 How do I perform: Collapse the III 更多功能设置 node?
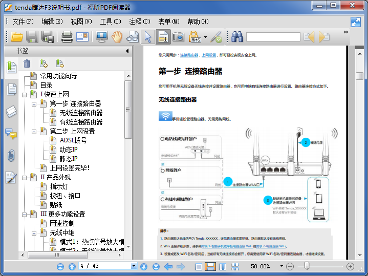tap(24, 215)
